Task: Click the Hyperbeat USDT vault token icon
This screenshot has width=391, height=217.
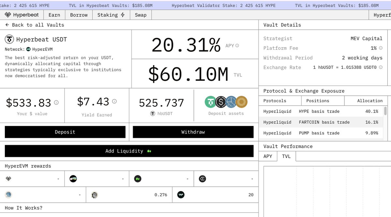Action: click(9, 39)
